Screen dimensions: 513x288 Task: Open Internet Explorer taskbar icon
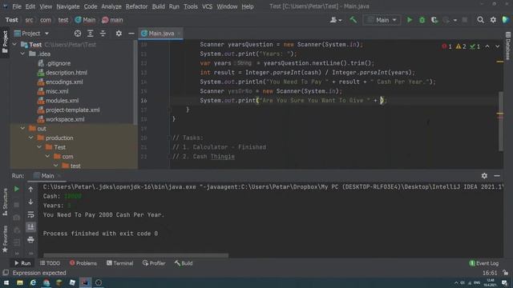click(x=33, y=282)
